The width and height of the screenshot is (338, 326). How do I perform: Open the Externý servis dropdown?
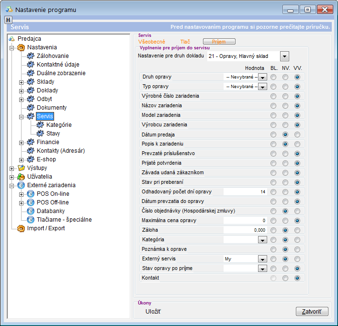pyautogui.click(x=262, y=259)
